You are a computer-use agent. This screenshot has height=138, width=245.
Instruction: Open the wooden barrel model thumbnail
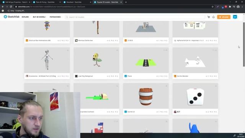(x=146, y=96)
